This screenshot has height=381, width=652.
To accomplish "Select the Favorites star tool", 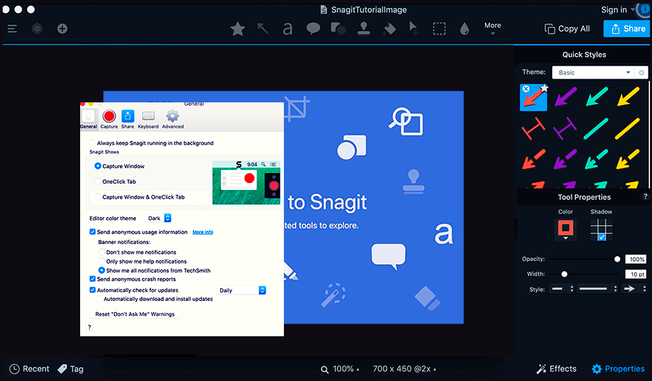I will (x=238, y=29).
